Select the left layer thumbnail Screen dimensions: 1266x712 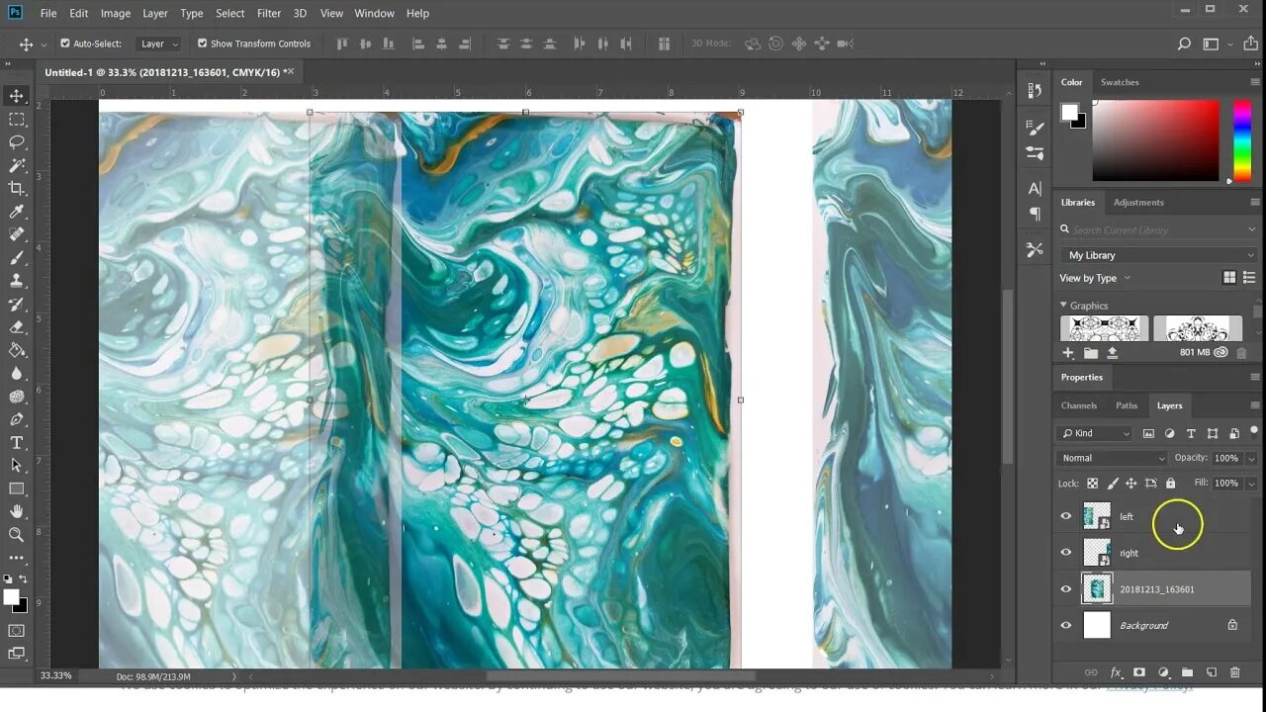[x=1097, y=516]
